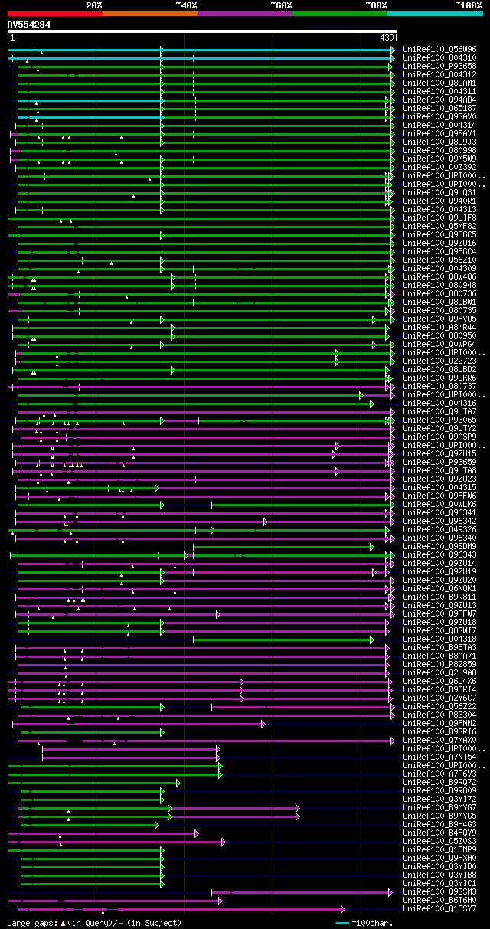Click the UniRef100_O65187 entry
The height and width of the screenshot is (929, 490).
click(439, 108)
